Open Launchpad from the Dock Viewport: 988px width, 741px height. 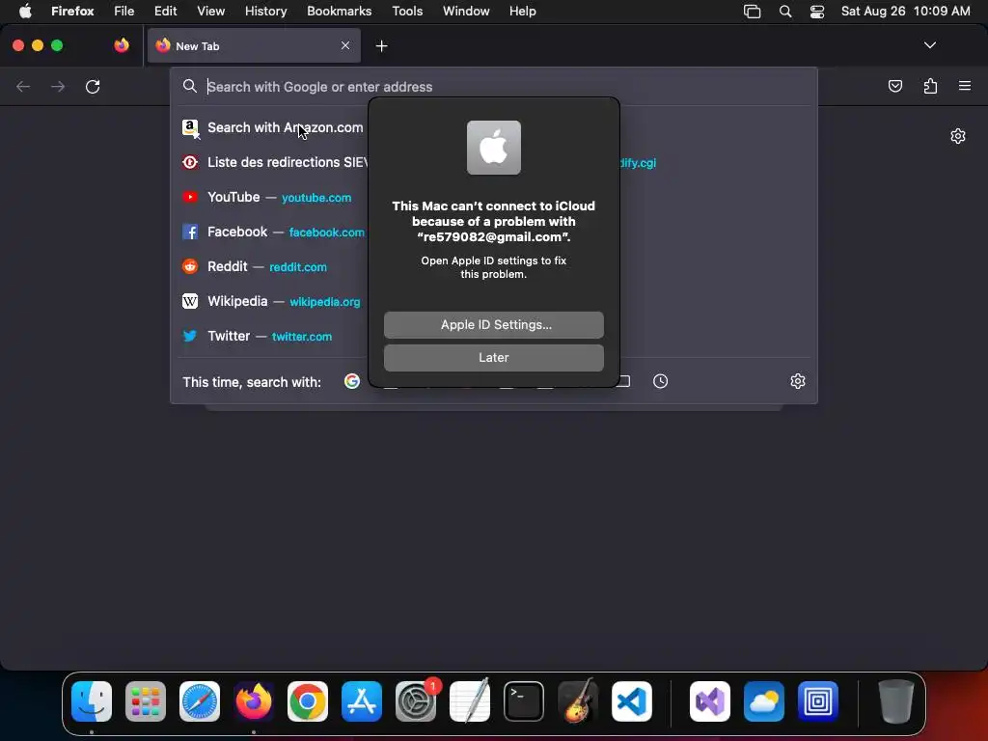tap(146, 701)
